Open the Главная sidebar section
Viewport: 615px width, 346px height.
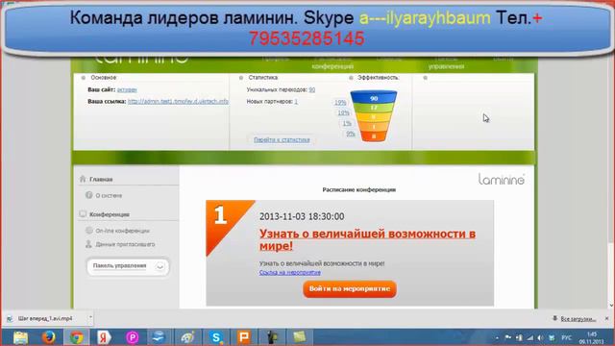pyautogui.click(x=101, y=180)
